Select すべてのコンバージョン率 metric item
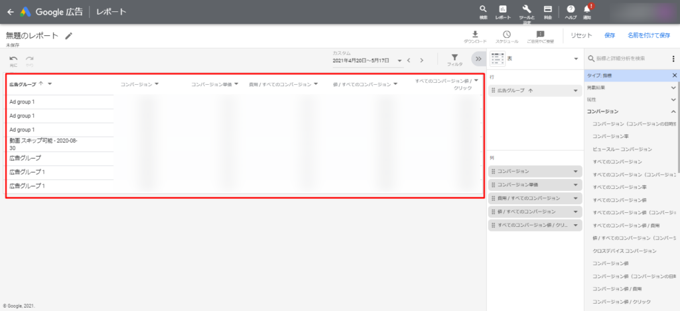Screen dimensions: 680x311 tap(620, 187)
